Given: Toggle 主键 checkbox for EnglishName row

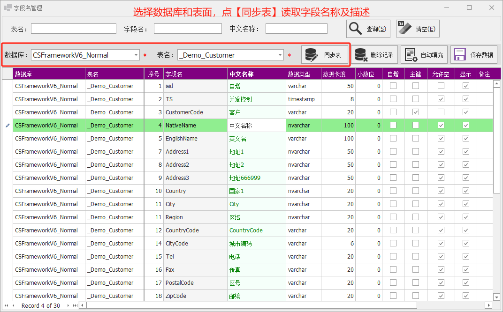Looking at the screenshot, I should pos(415,138).
